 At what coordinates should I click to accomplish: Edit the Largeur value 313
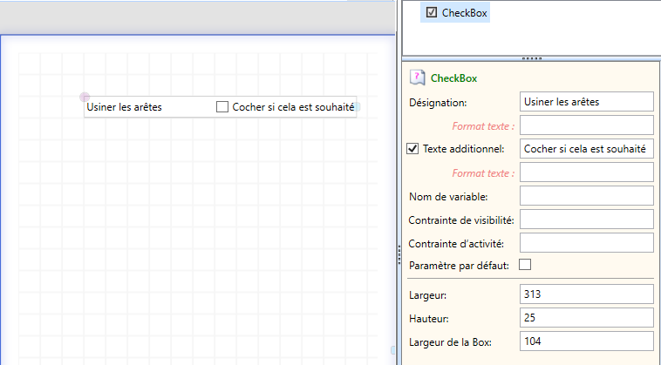(586, 294)
